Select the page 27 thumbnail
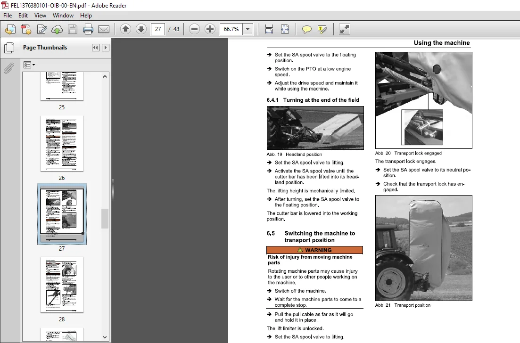Viewport: 520px width, 343px height. click(x=62, y=214)
